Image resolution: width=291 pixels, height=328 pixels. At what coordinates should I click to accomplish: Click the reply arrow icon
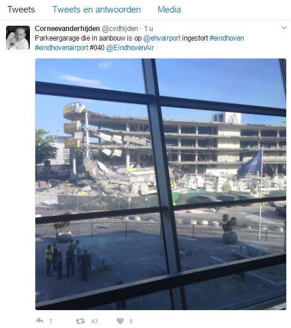[x=40, y=320]
